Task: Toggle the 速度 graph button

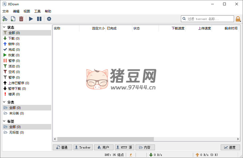Action: [x=230, y=147]
